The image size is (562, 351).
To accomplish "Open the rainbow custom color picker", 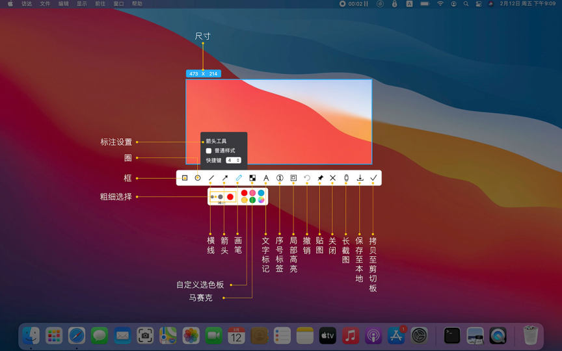I will tap(261, 200).
